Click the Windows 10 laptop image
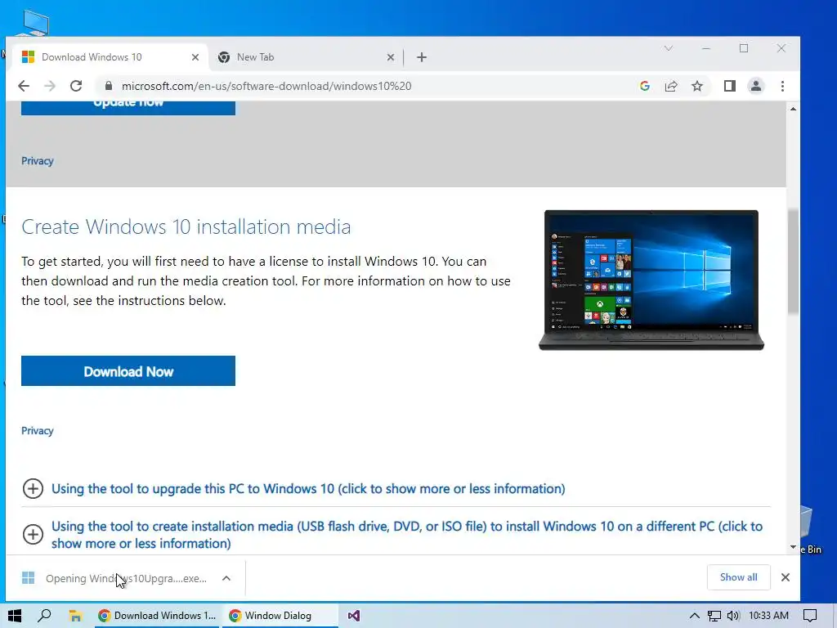This screenshot has width=837, height=628. pyautogui.click(x=651, y=280)
